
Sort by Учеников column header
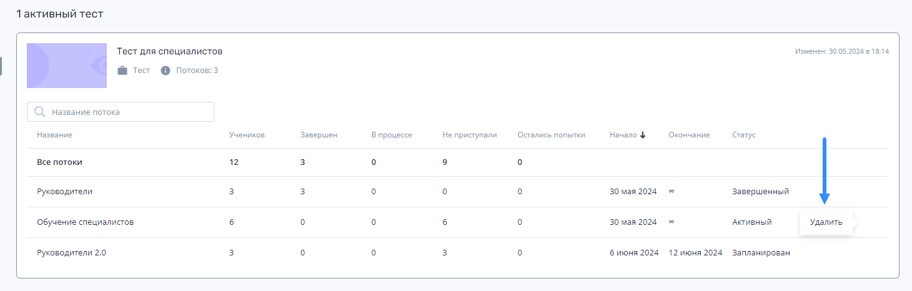coord(247,135)
